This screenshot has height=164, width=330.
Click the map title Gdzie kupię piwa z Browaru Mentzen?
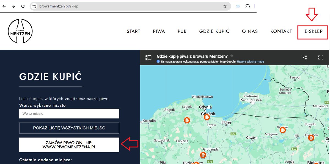192,56
